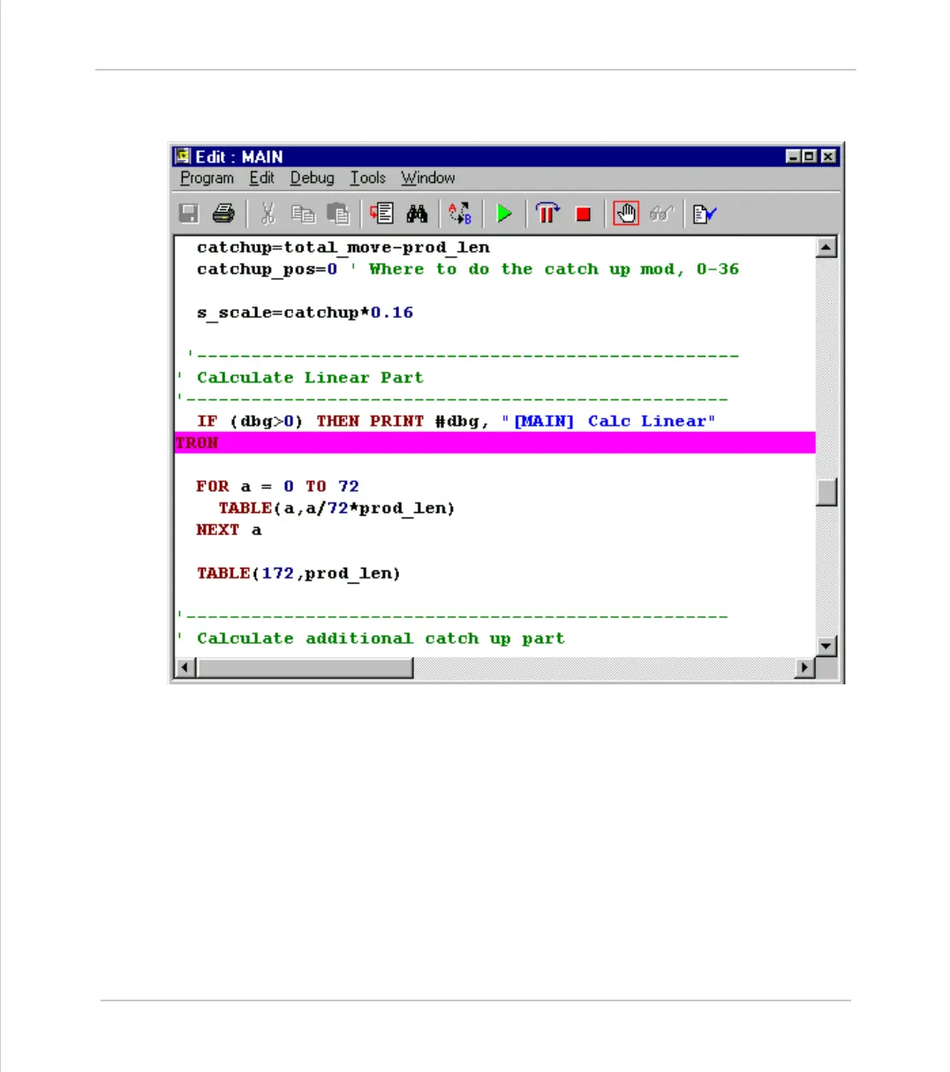Click the 'TABLE(a,a/72*prod_len)' line
Image resolution: width=950 pixels, height=1072 pixels.
pos(336,509)
